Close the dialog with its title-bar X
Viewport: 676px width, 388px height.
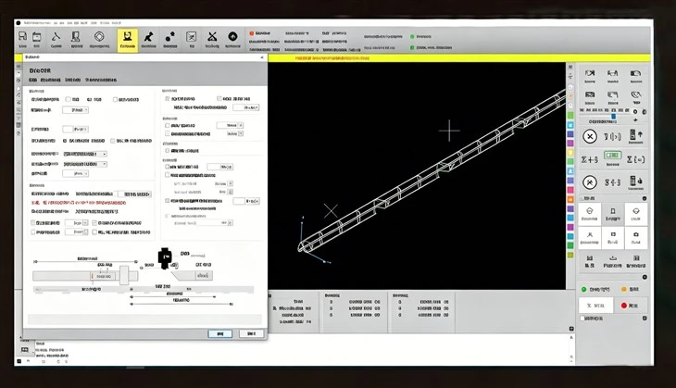coord(262,57)
